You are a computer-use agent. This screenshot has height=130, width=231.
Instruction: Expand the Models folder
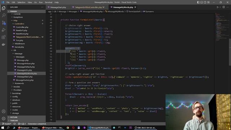point(26,87)
